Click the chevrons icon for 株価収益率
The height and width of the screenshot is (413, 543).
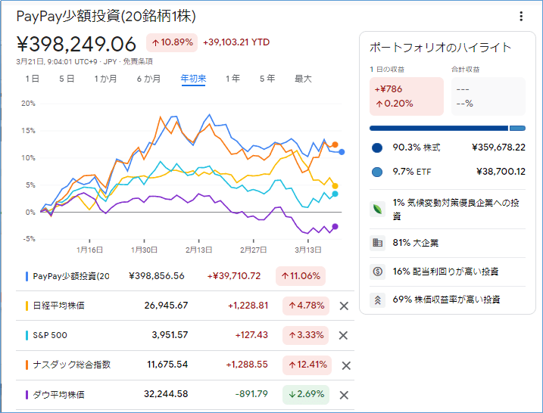tap(377, 300)
